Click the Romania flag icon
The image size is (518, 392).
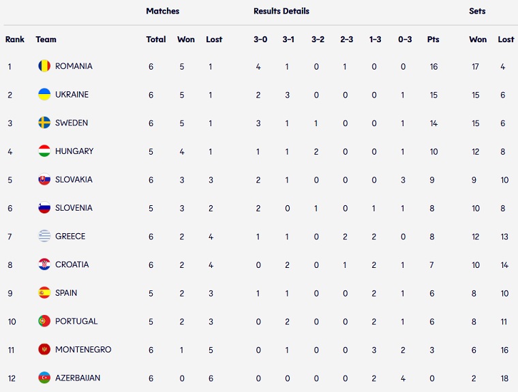click(x=44, y=66)
